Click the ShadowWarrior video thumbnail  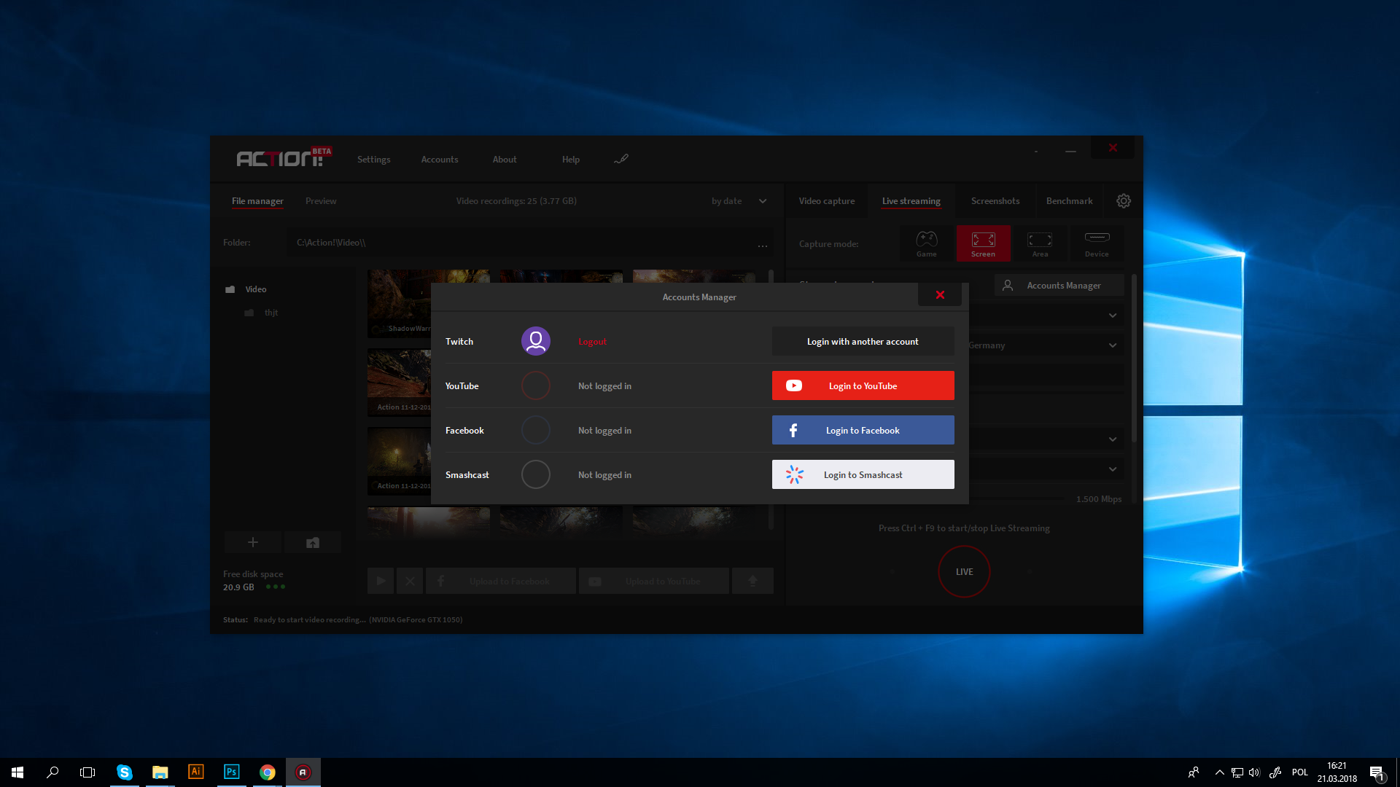(400, 303)
